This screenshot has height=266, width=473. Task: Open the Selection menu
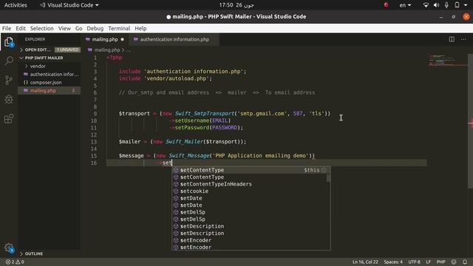click(x=41, y=28)
